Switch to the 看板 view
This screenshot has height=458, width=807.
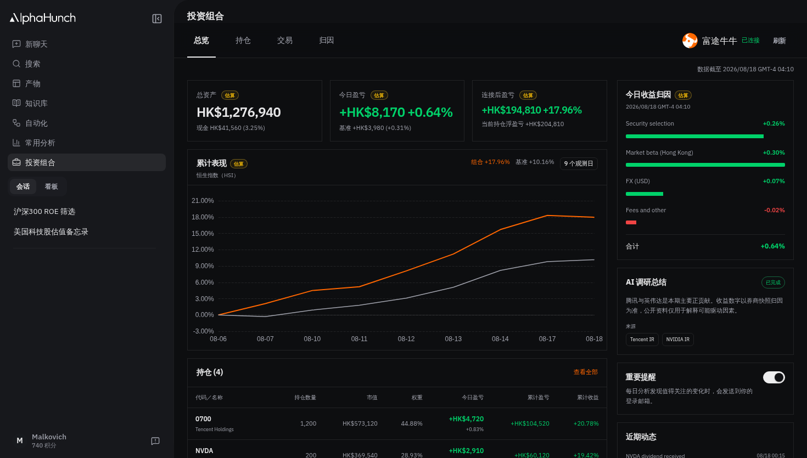click(51, 186)
